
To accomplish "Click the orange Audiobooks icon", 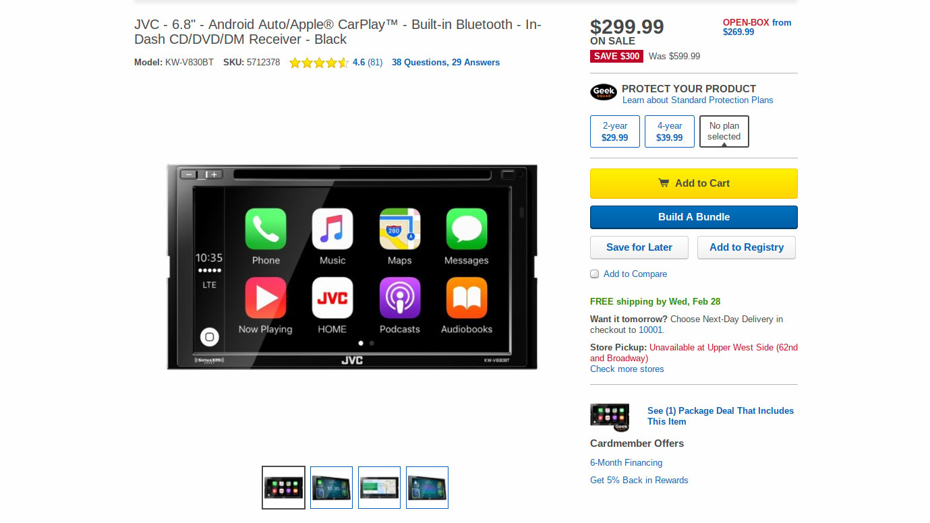I will (467, 298).
